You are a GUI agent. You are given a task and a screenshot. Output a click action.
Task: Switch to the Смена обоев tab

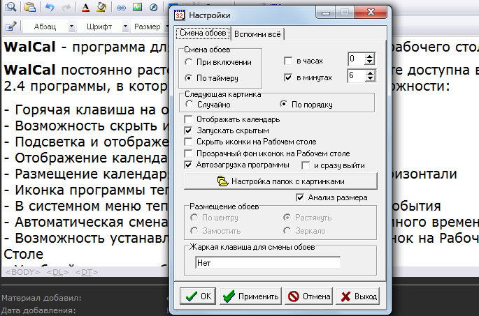[203, 33]
